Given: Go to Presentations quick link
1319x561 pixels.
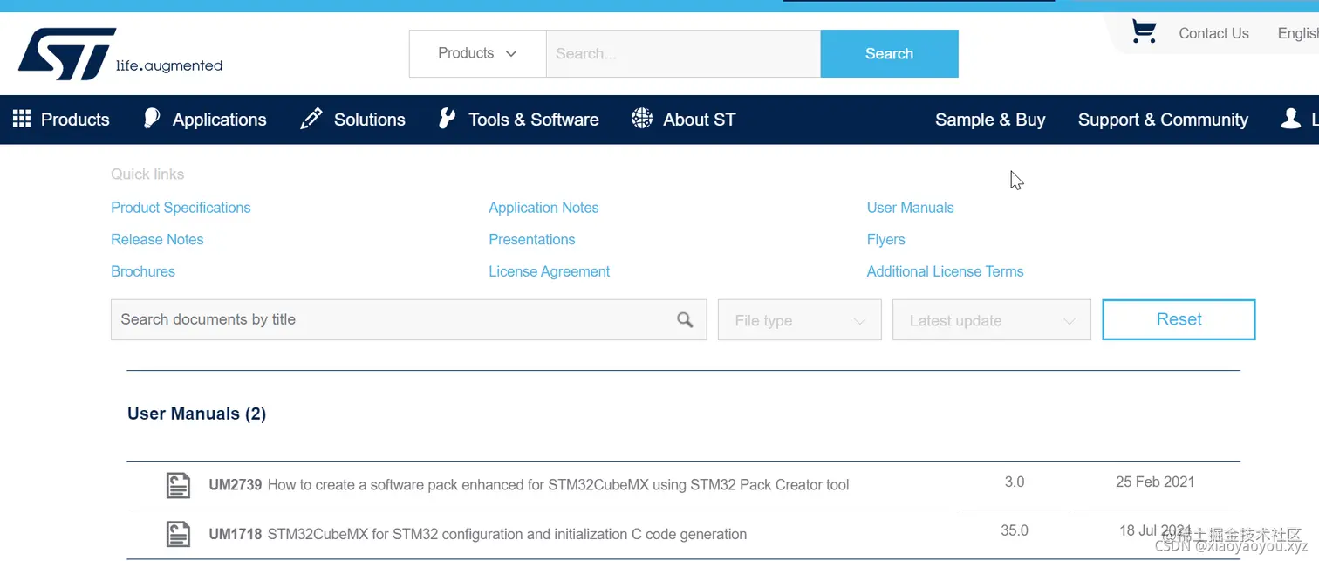Looking at the screenshot, I should point(532,239).
